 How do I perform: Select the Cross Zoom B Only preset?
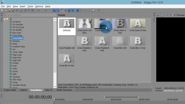(x=138, y=25)
